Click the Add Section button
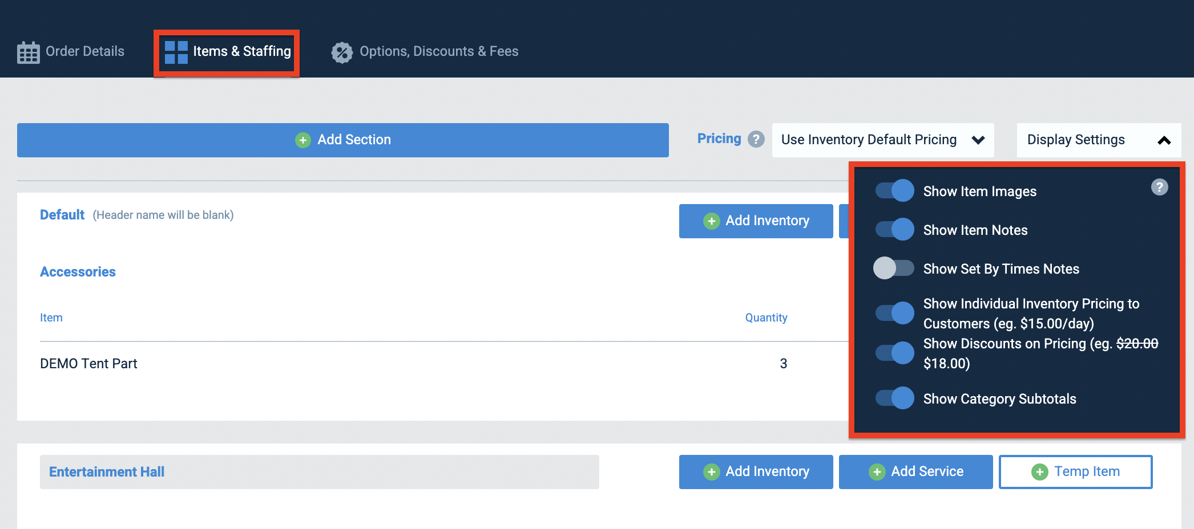This screenshot has height=529, width=1194. [342, 140]
